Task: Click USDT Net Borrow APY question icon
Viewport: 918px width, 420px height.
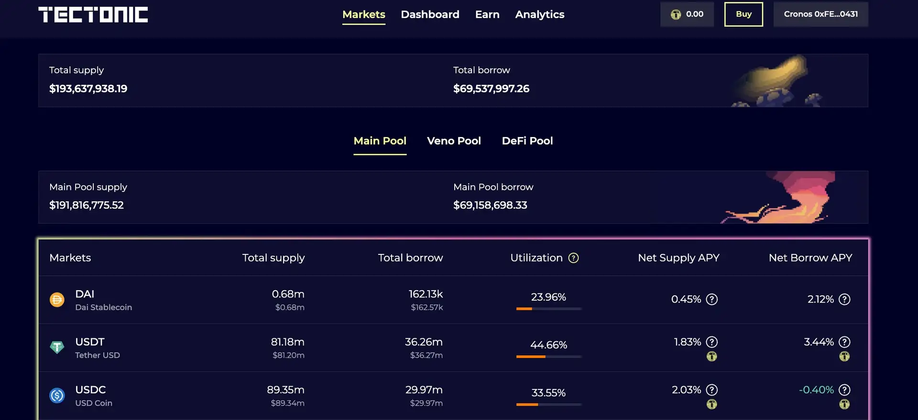Action: 844,342
